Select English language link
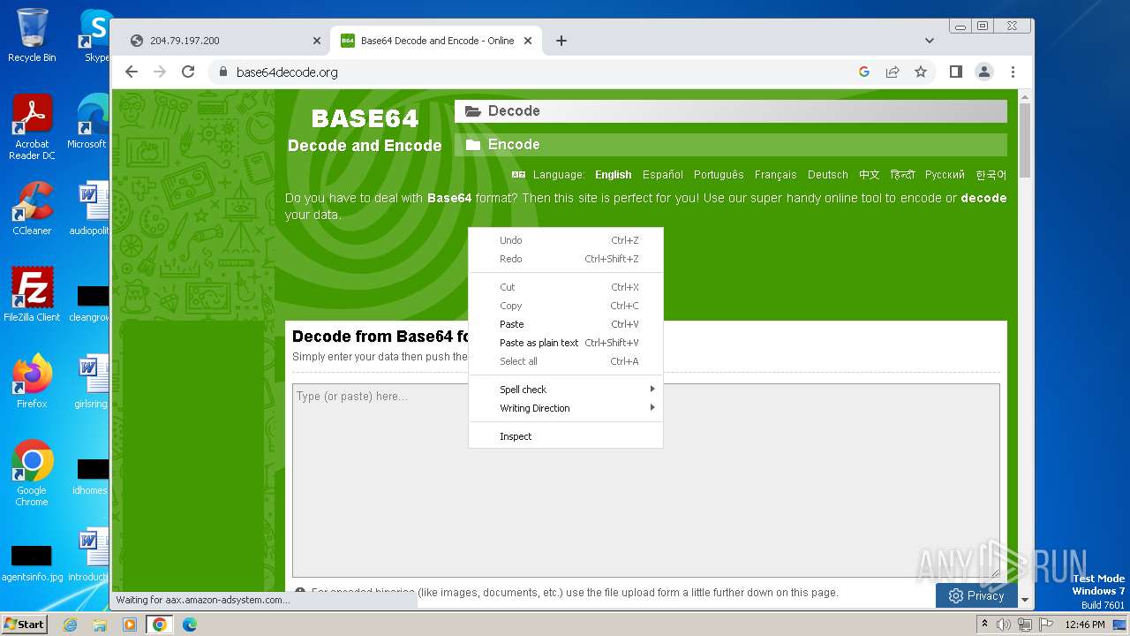This screenshot has width=1130, height=636. 613,175
